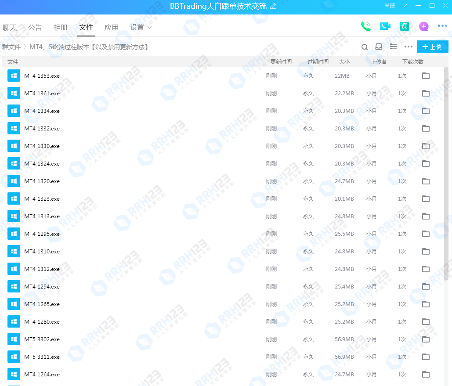Screen dimensions: 452x386
Task: Open folder location for MT4 1330.exe
Action: click(x=426, y=146)
